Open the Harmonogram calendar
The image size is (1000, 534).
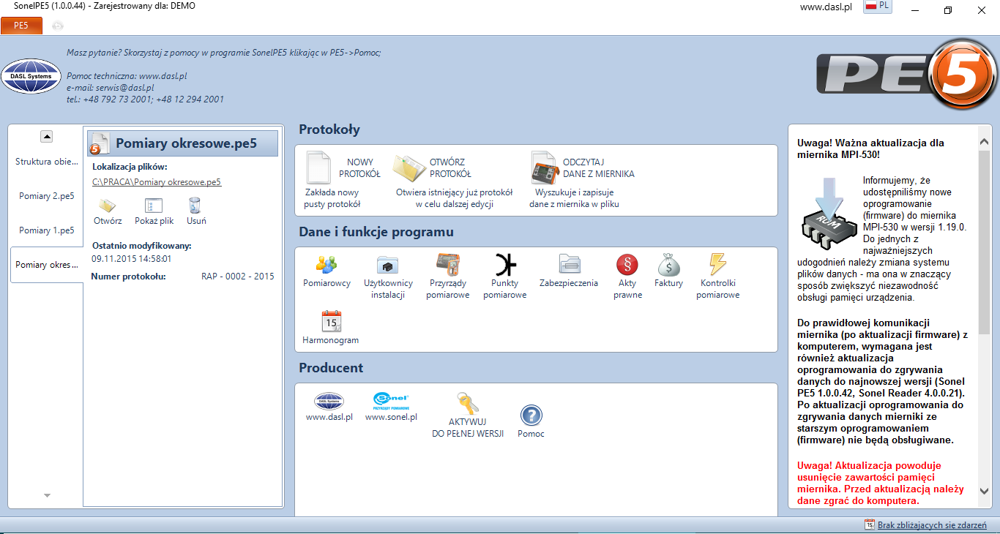331,327
